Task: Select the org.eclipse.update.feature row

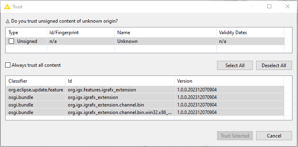Action: [x=145, y=90]
